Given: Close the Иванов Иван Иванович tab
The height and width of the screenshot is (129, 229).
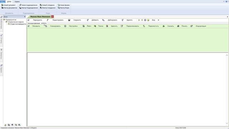Looking at the screenshot, I should 53,17.
